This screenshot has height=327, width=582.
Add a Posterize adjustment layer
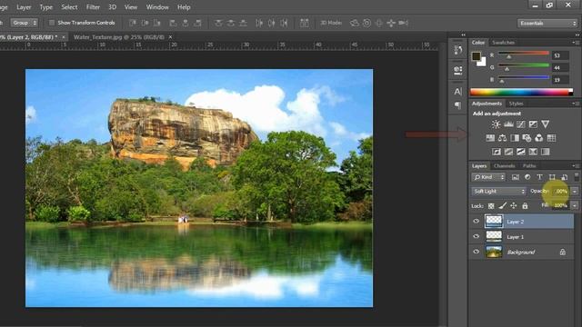(x=508, y=152)
